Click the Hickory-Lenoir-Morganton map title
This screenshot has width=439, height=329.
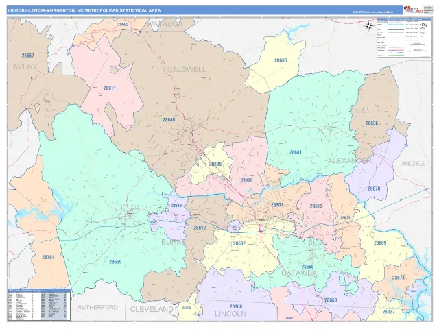(x=84, y=10)
